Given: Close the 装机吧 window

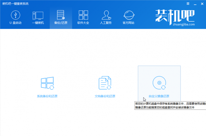Looking at the screenshot, I should pos(202,4).
